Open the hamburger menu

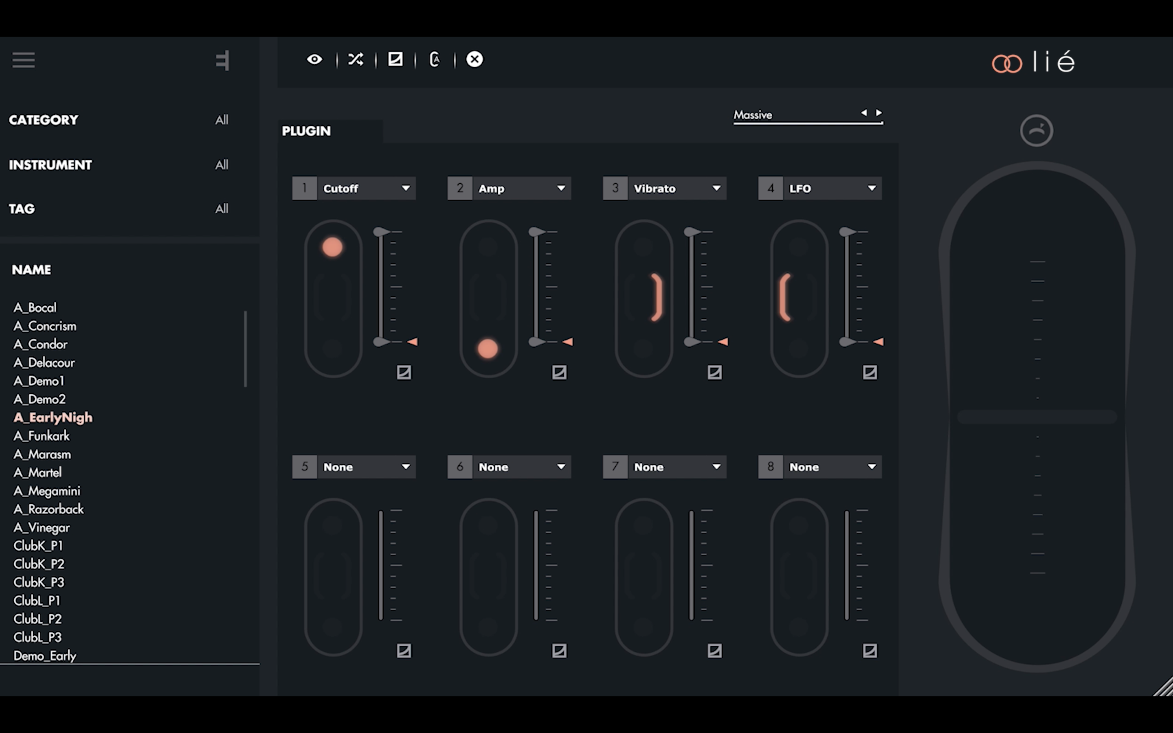click(23, 60)
